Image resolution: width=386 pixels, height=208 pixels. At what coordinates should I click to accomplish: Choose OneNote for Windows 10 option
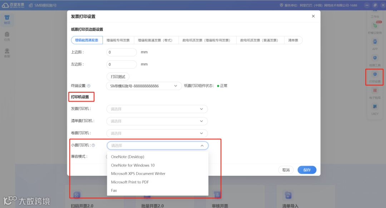[x=158, y=165]
